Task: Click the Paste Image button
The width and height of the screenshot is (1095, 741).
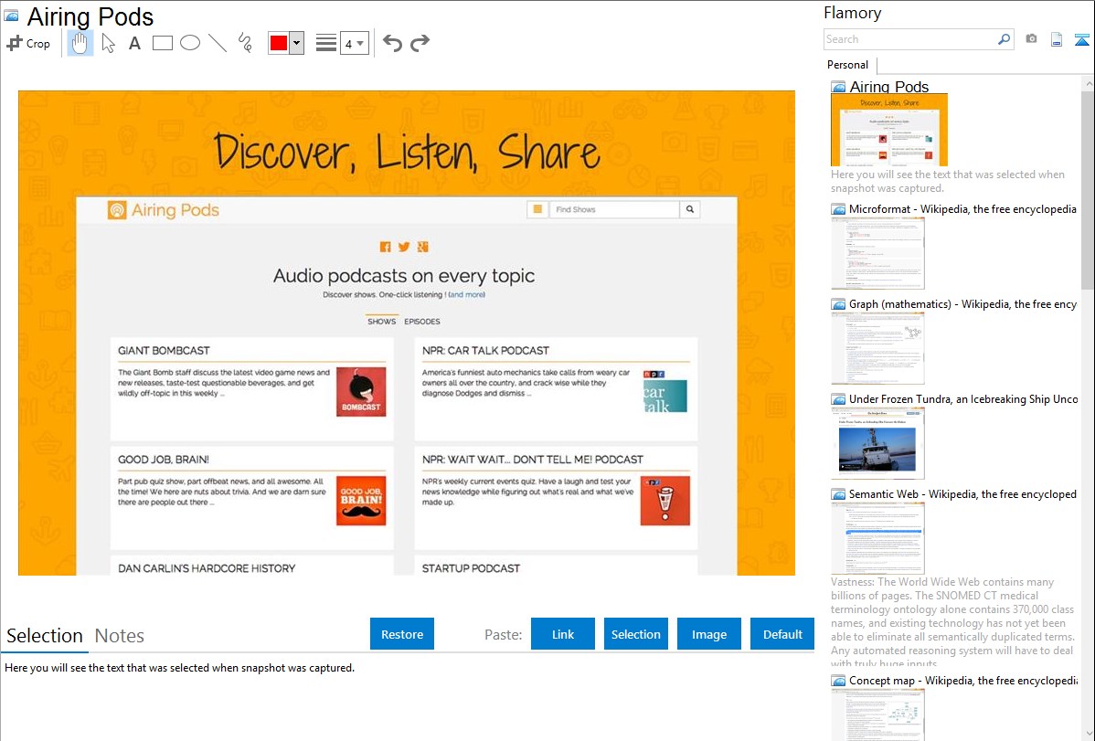Action: pos(708,634)
